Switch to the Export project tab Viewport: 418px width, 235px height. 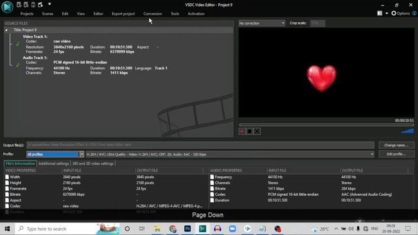(123, 14)
